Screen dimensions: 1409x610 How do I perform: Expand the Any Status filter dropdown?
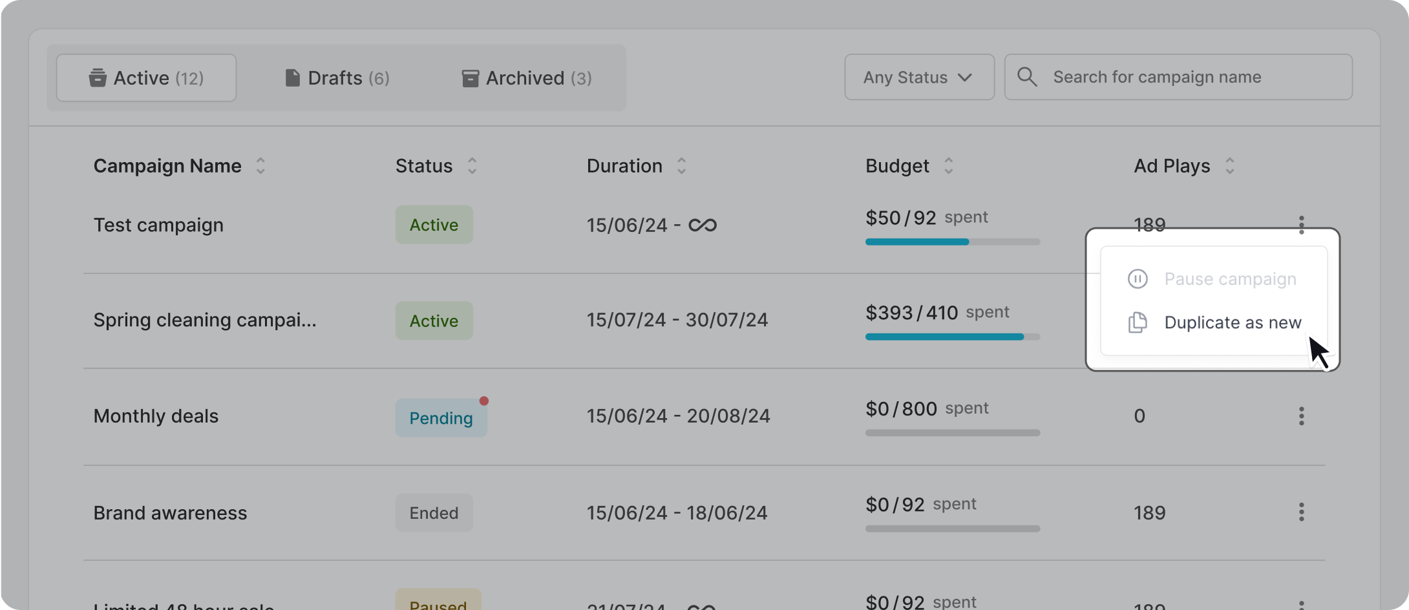(x=918, y=78)
